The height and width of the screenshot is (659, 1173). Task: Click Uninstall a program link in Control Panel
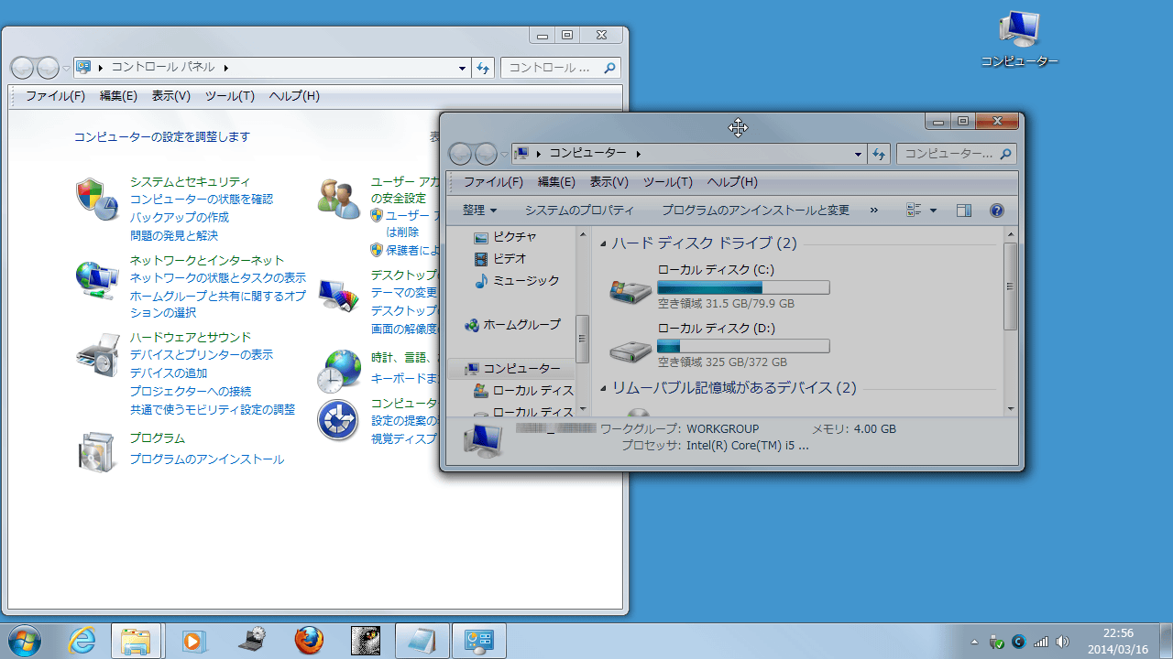(207, 459)
